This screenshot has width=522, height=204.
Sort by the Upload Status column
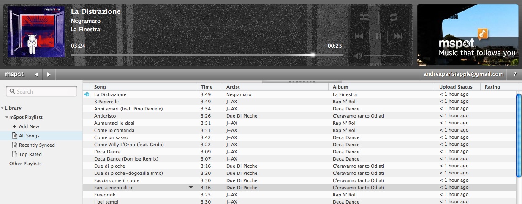pos(458,87)
